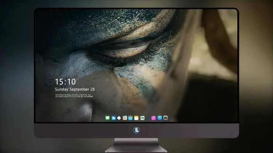Open the photo gallery app in the dock

(x=142, y=118)
